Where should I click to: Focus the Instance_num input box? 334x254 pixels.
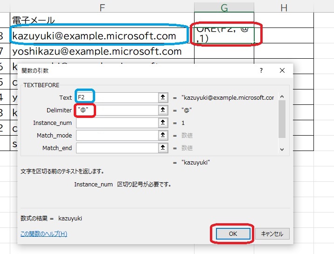tap(117, 123)
